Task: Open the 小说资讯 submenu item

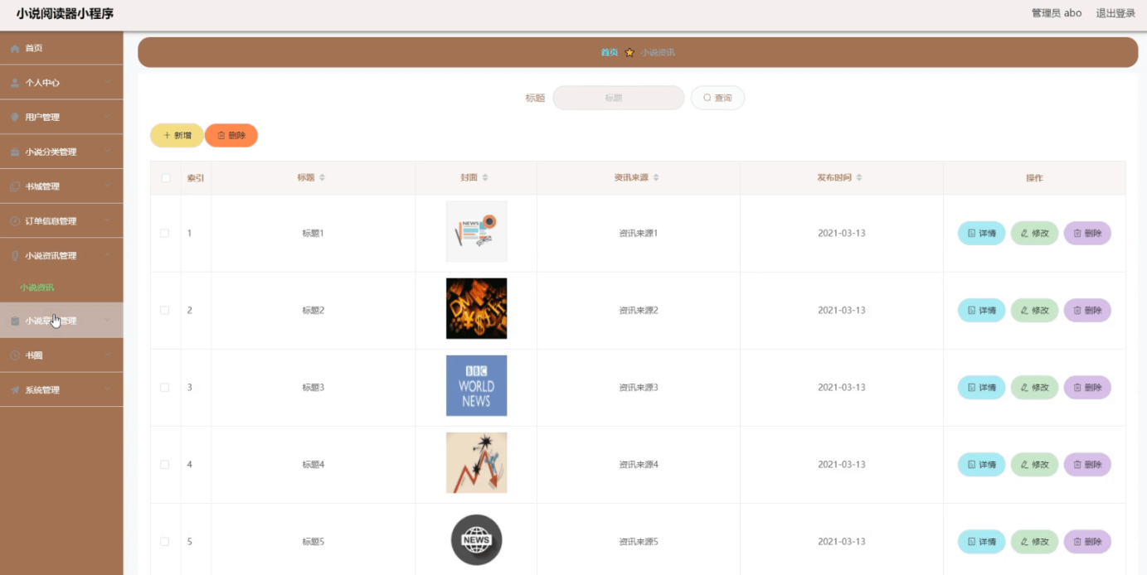Action: click(38, 286)
